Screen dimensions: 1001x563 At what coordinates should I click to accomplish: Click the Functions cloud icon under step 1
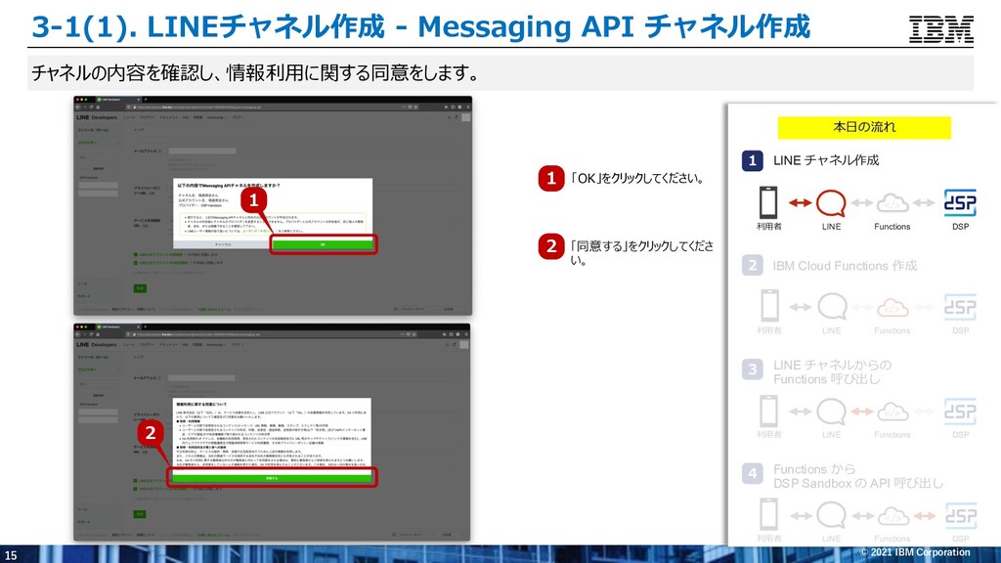tap(892, 203)
